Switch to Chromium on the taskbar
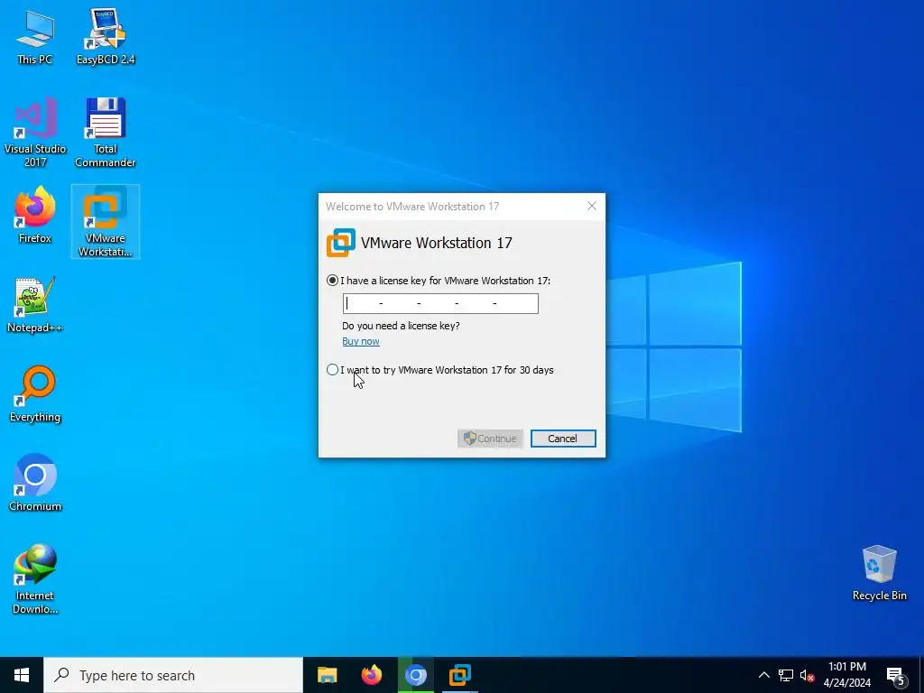Screen dimensions: 924x693 pos(415,675)
